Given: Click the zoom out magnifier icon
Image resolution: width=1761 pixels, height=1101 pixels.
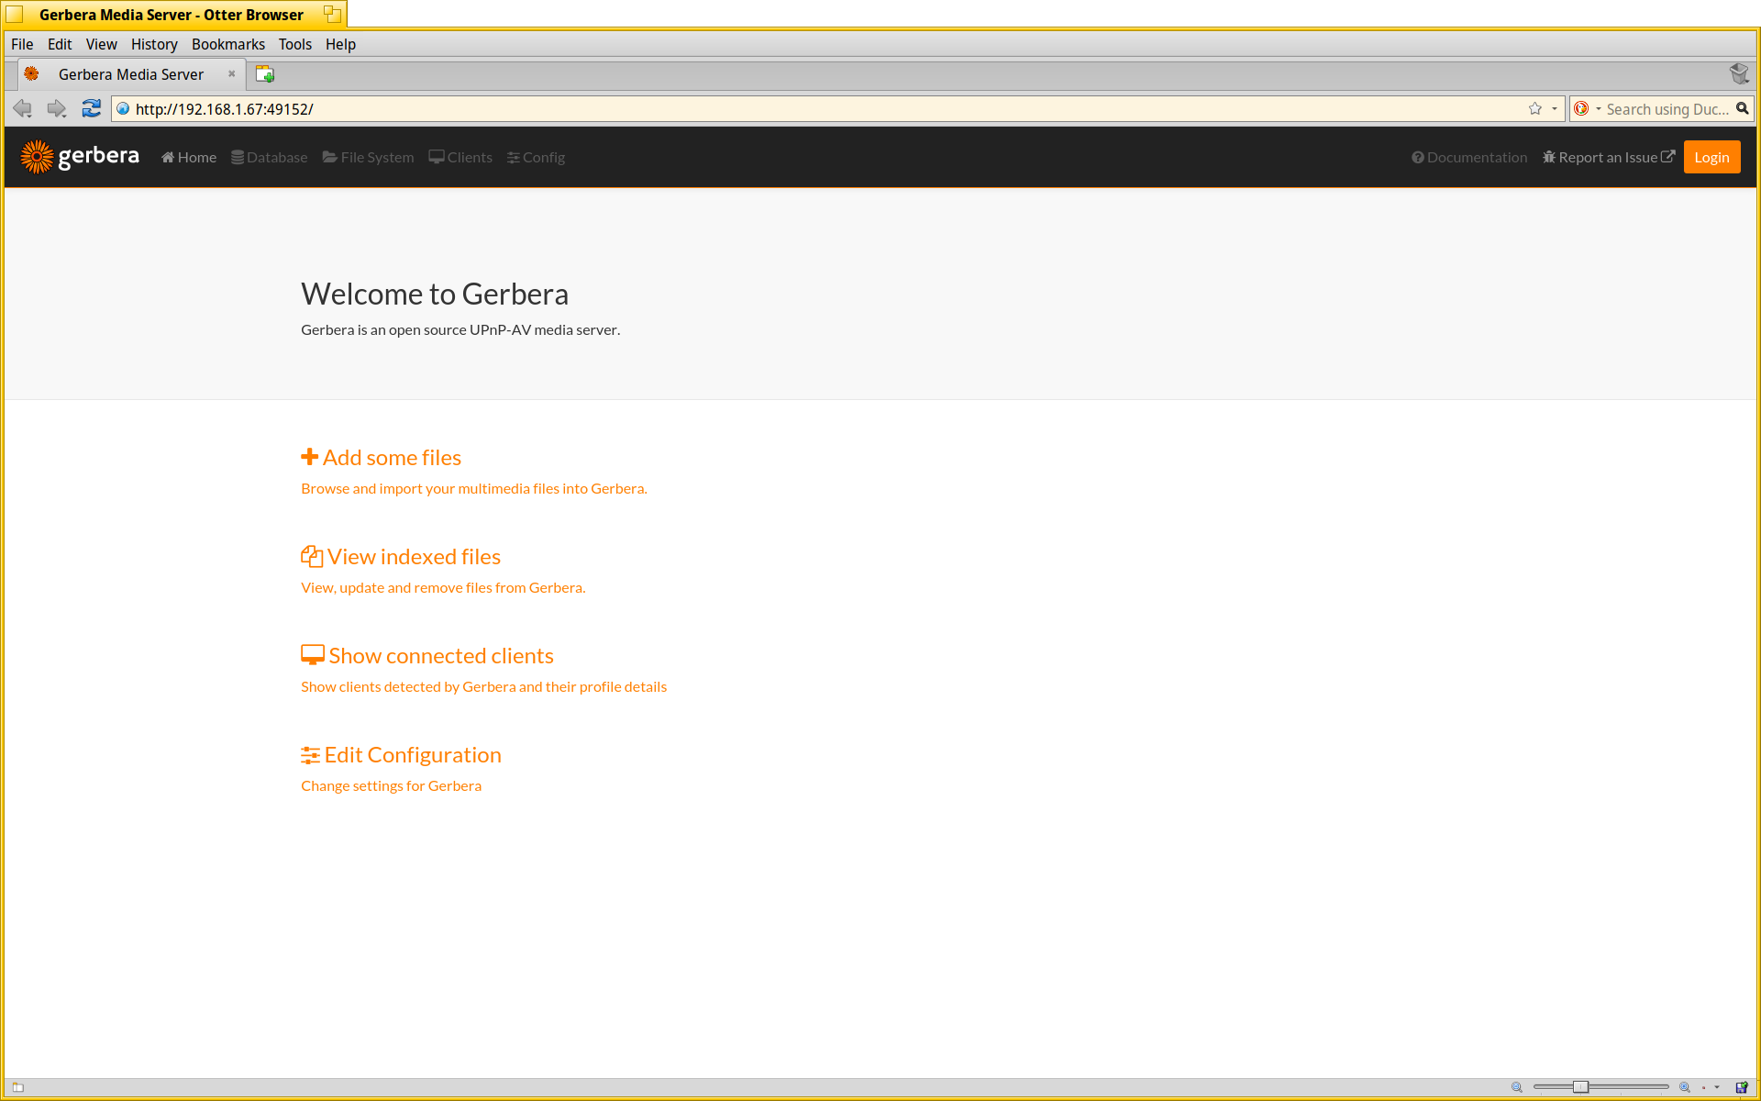Looking at the screenshot, I should [x=1517, y=1087].
